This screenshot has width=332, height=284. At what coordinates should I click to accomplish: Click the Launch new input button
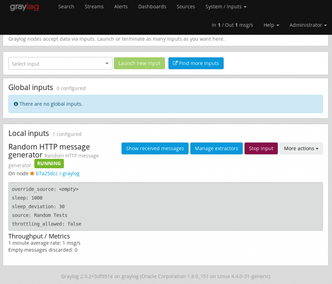coord(139,63)
